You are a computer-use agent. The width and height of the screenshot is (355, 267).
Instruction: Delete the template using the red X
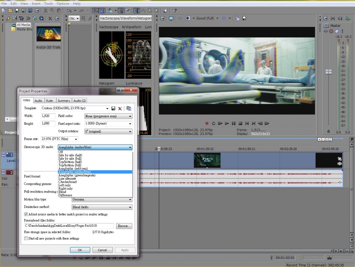(120, 108)
